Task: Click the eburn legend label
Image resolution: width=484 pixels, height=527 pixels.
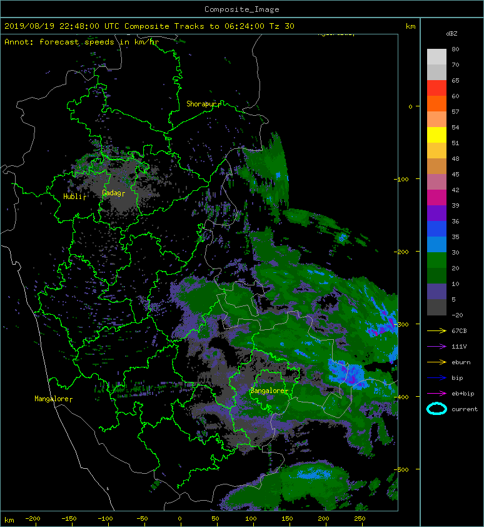Action: click(x=461, y=362)
